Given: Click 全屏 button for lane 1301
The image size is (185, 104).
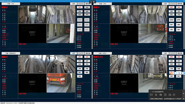Looking at the screenshot, I should point(73,4).
